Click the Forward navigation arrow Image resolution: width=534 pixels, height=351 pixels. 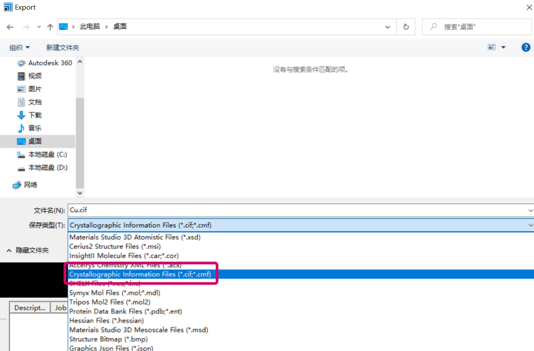click(x=26, y=27)
